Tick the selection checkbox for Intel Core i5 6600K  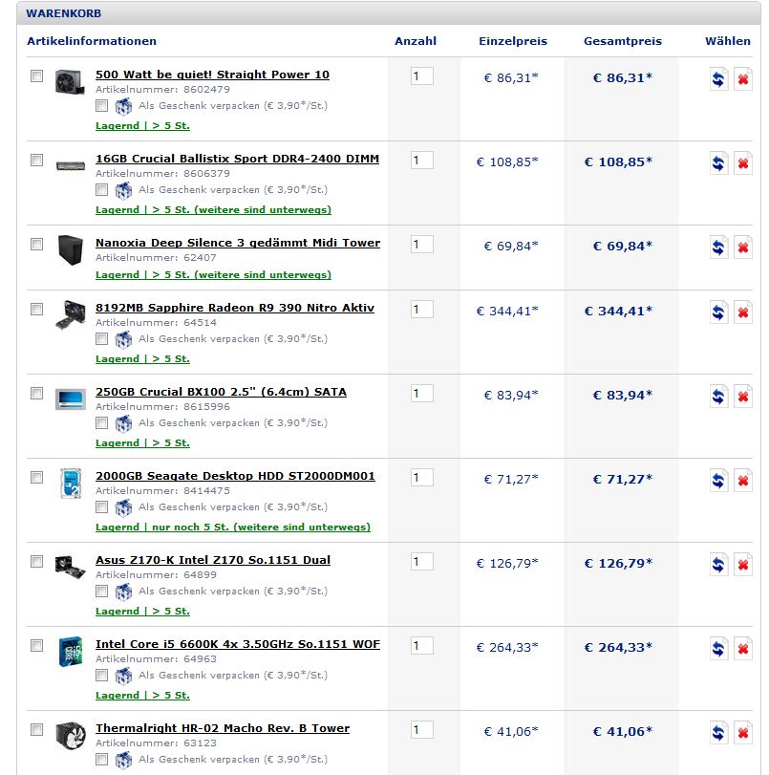(36, 646)
